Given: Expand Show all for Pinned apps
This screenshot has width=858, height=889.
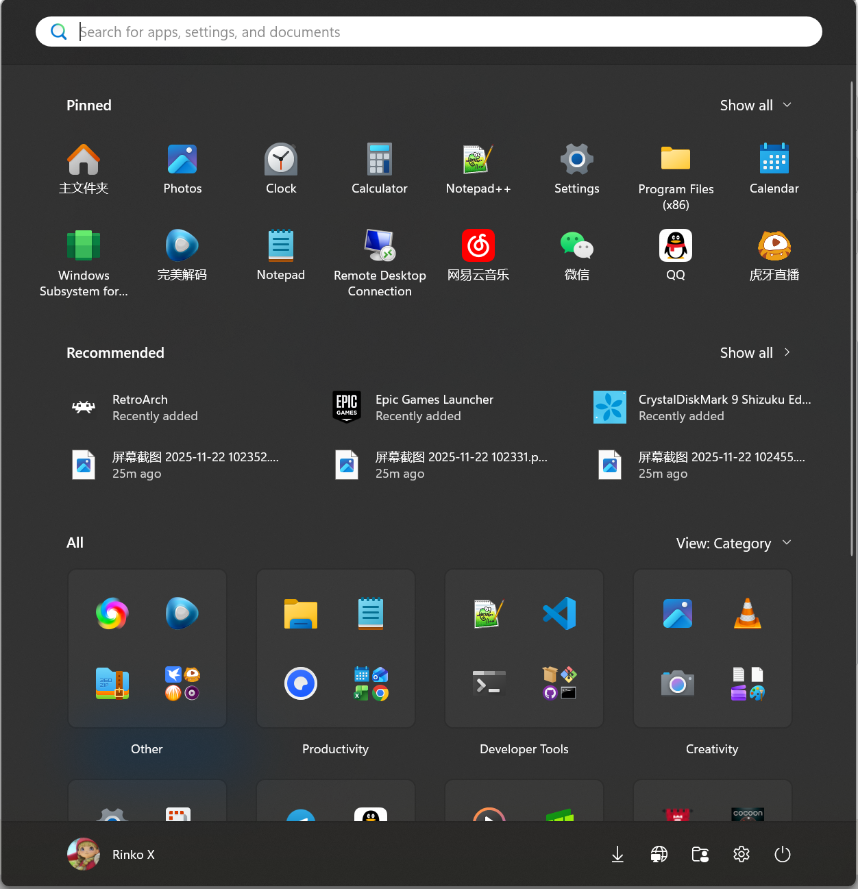Looking at the screenshot, I should [755, 105].
